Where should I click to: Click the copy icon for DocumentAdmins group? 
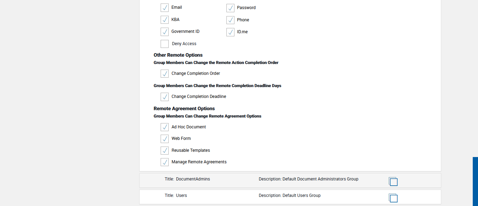click(x=393, y=181)
